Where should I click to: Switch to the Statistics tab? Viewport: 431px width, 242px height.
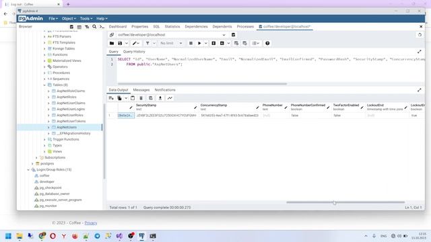[x=172, y=27]
